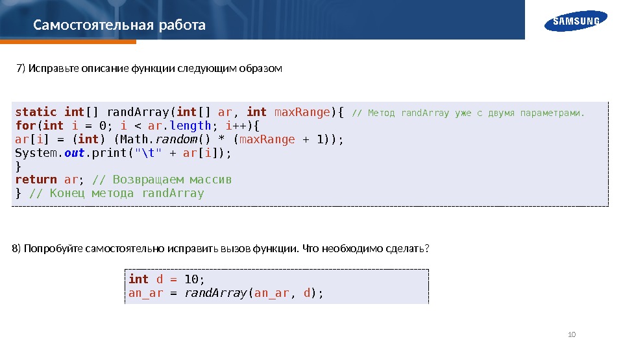Screen dimensions: 623x350
Task: Click the "int d = 10;" line
Action: pos(167,279)
